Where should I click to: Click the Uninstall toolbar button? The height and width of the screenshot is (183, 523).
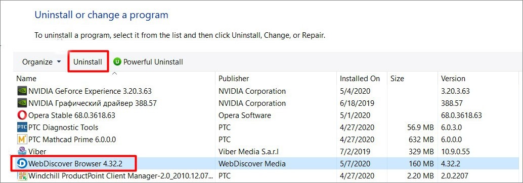pyautogui.click(x=88, y=62)
